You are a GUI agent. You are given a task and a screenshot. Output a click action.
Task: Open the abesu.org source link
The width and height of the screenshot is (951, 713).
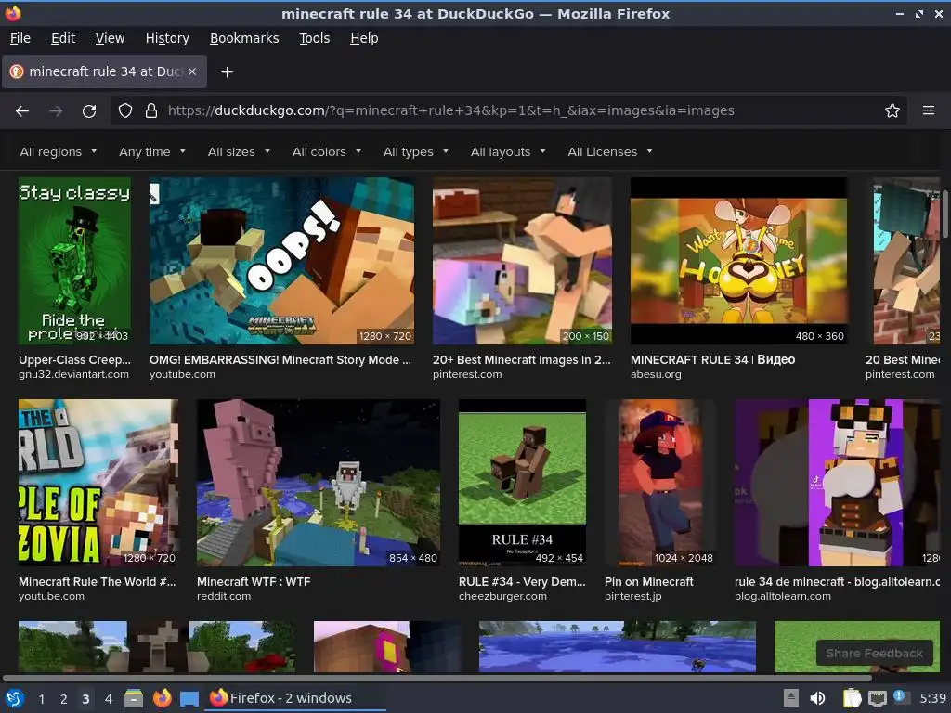(x=656, y=375)
